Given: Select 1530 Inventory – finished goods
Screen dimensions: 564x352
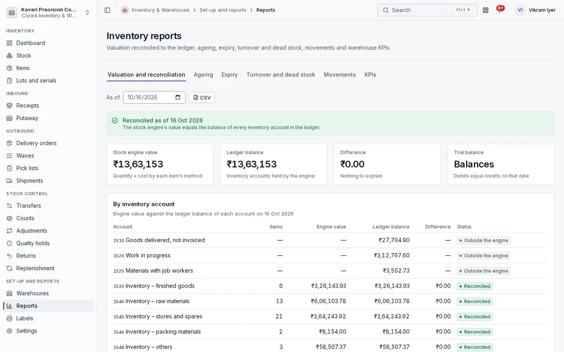Looking at the screenshot, I should point(330,286).
